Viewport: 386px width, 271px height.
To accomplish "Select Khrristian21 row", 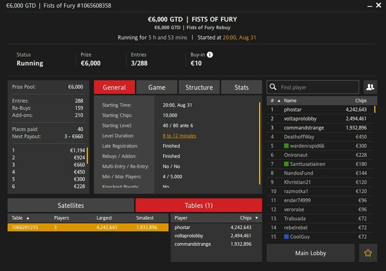I will pos(320,182).
